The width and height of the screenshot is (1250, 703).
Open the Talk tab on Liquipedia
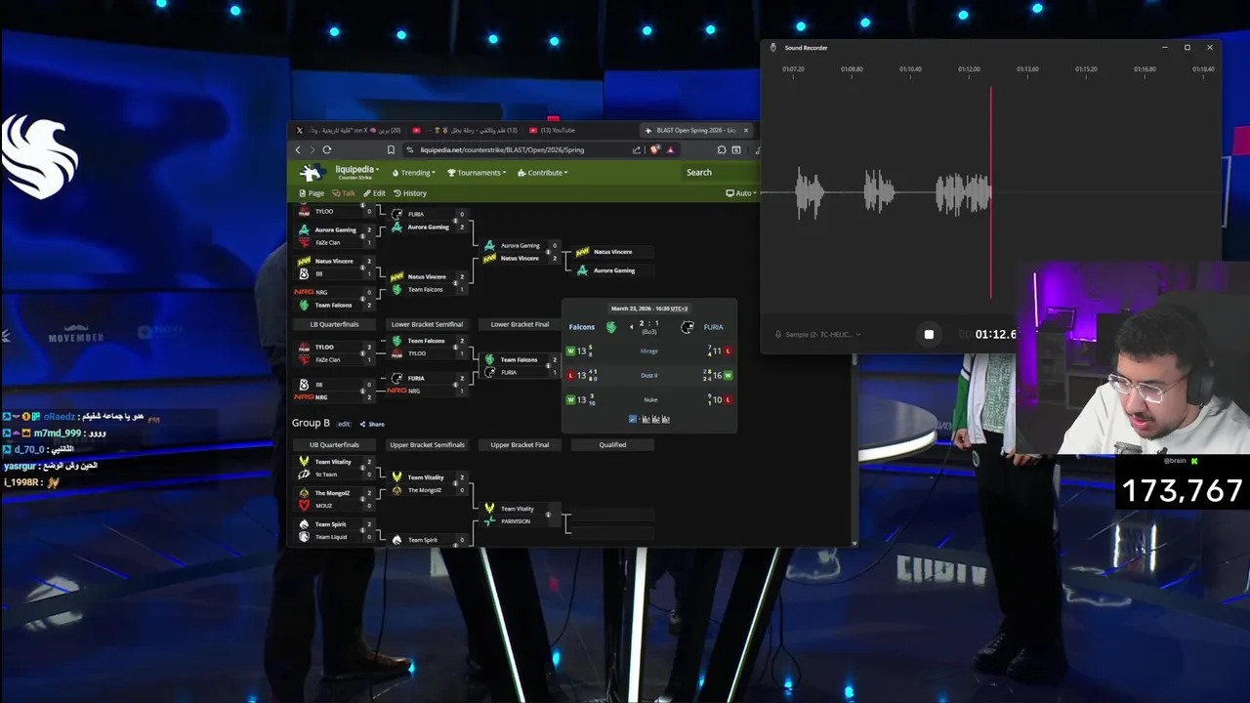tap(344, 193)
